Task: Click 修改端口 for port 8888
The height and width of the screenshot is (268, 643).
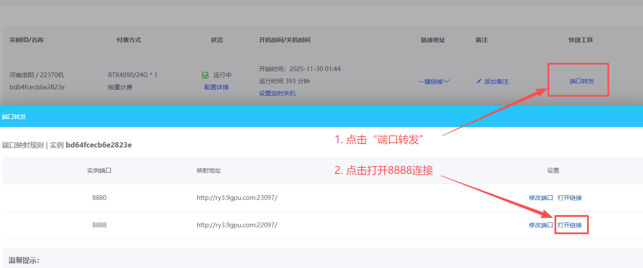Action: pos(541,225)
